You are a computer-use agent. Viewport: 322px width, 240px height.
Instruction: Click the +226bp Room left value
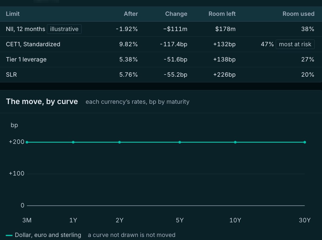224,75
